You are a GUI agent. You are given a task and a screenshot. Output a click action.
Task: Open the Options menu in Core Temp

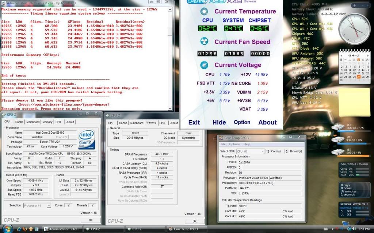point(234,144)
